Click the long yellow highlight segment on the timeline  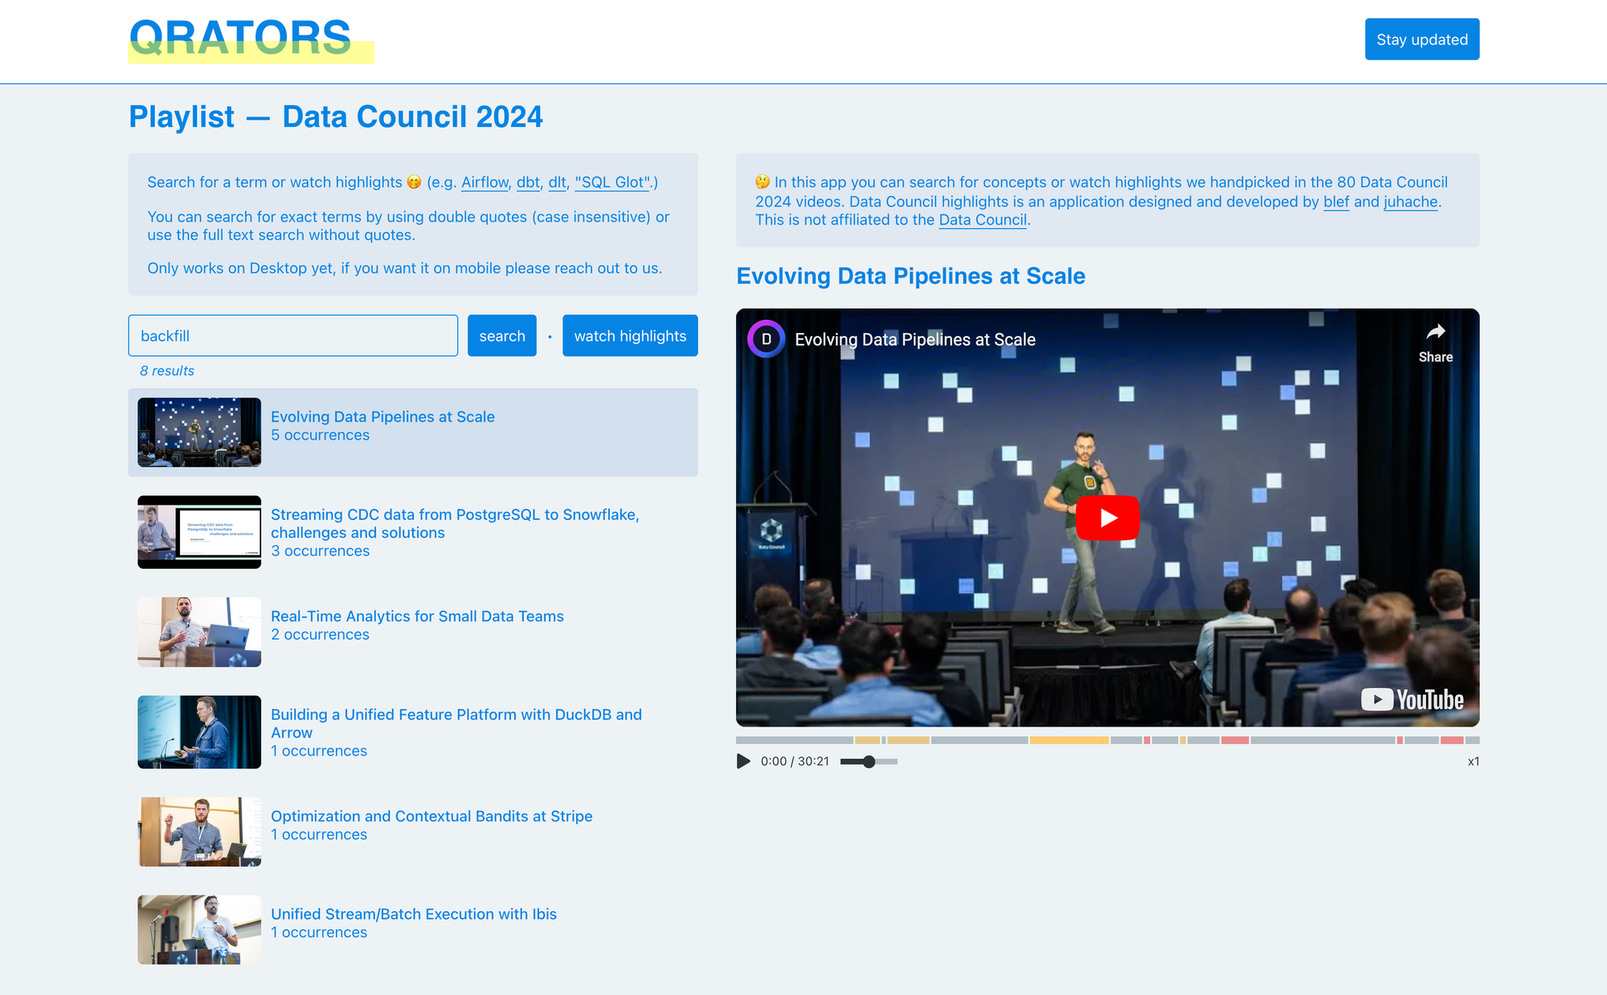tap(1069, 739)
